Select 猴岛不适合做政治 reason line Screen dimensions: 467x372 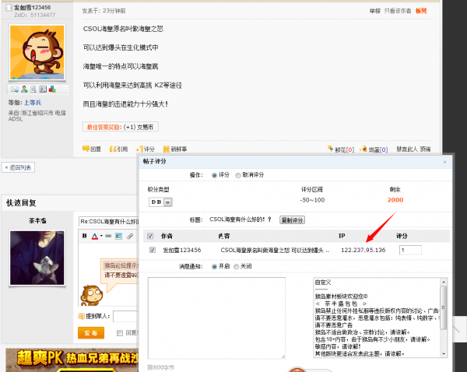pyautogui.click(x=363, y=332)
